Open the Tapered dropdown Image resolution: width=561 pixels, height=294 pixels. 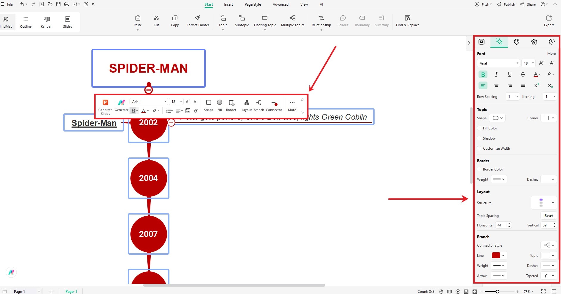point(549,276)
